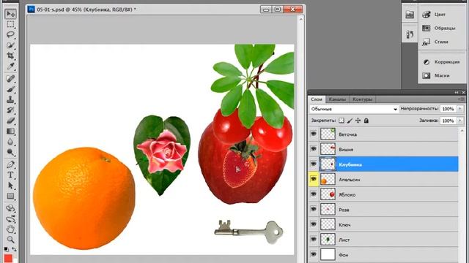This screenshot has height=263, width=469.
Task: Select the Healing Brush tool
Action: point(10,79)
